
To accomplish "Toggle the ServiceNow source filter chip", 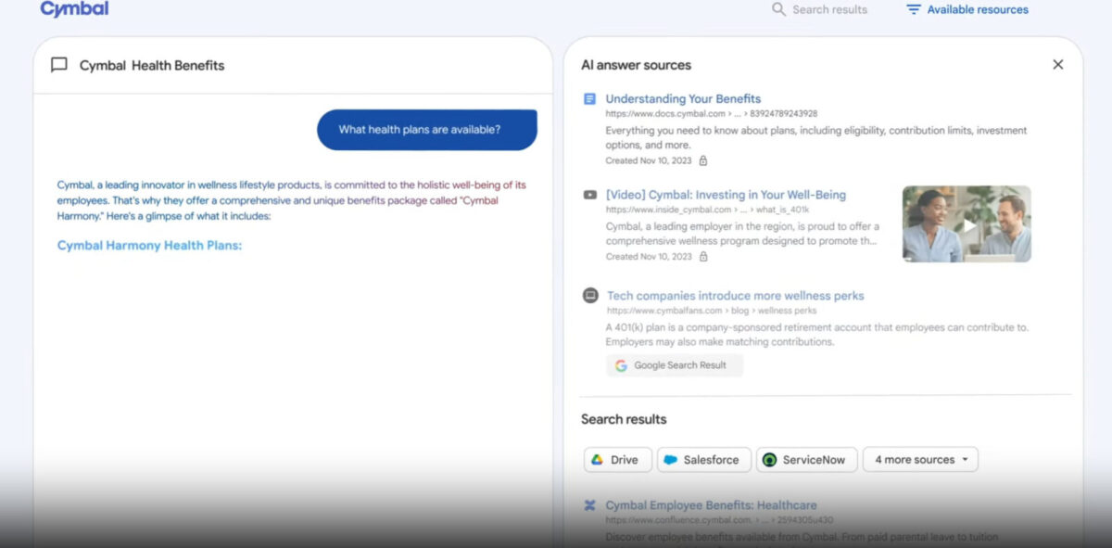I will point(806,459).
